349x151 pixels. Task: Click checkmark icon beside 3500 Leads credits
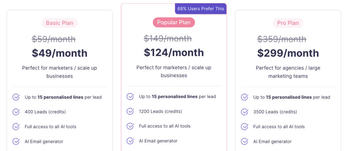(x=244, y=111)
